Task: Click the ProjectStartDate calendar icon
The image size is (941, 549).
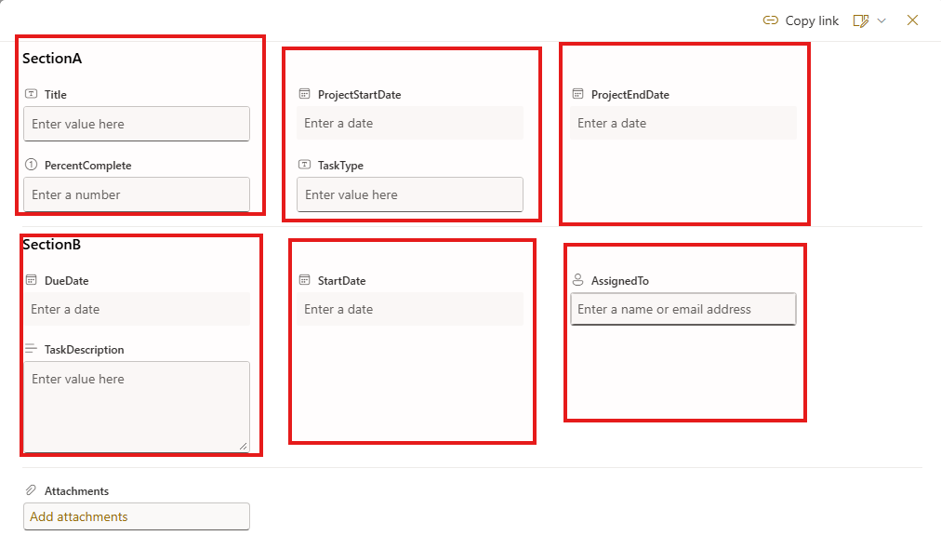Action: click(x=305, y=94)
